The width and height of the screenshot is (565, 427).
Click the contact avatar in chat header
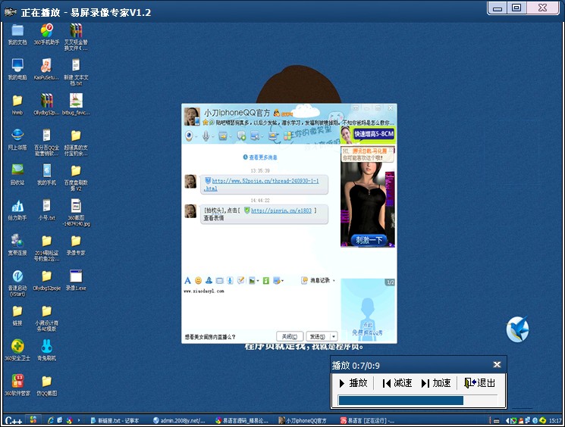pyautogui.click(x=192, y=116)
